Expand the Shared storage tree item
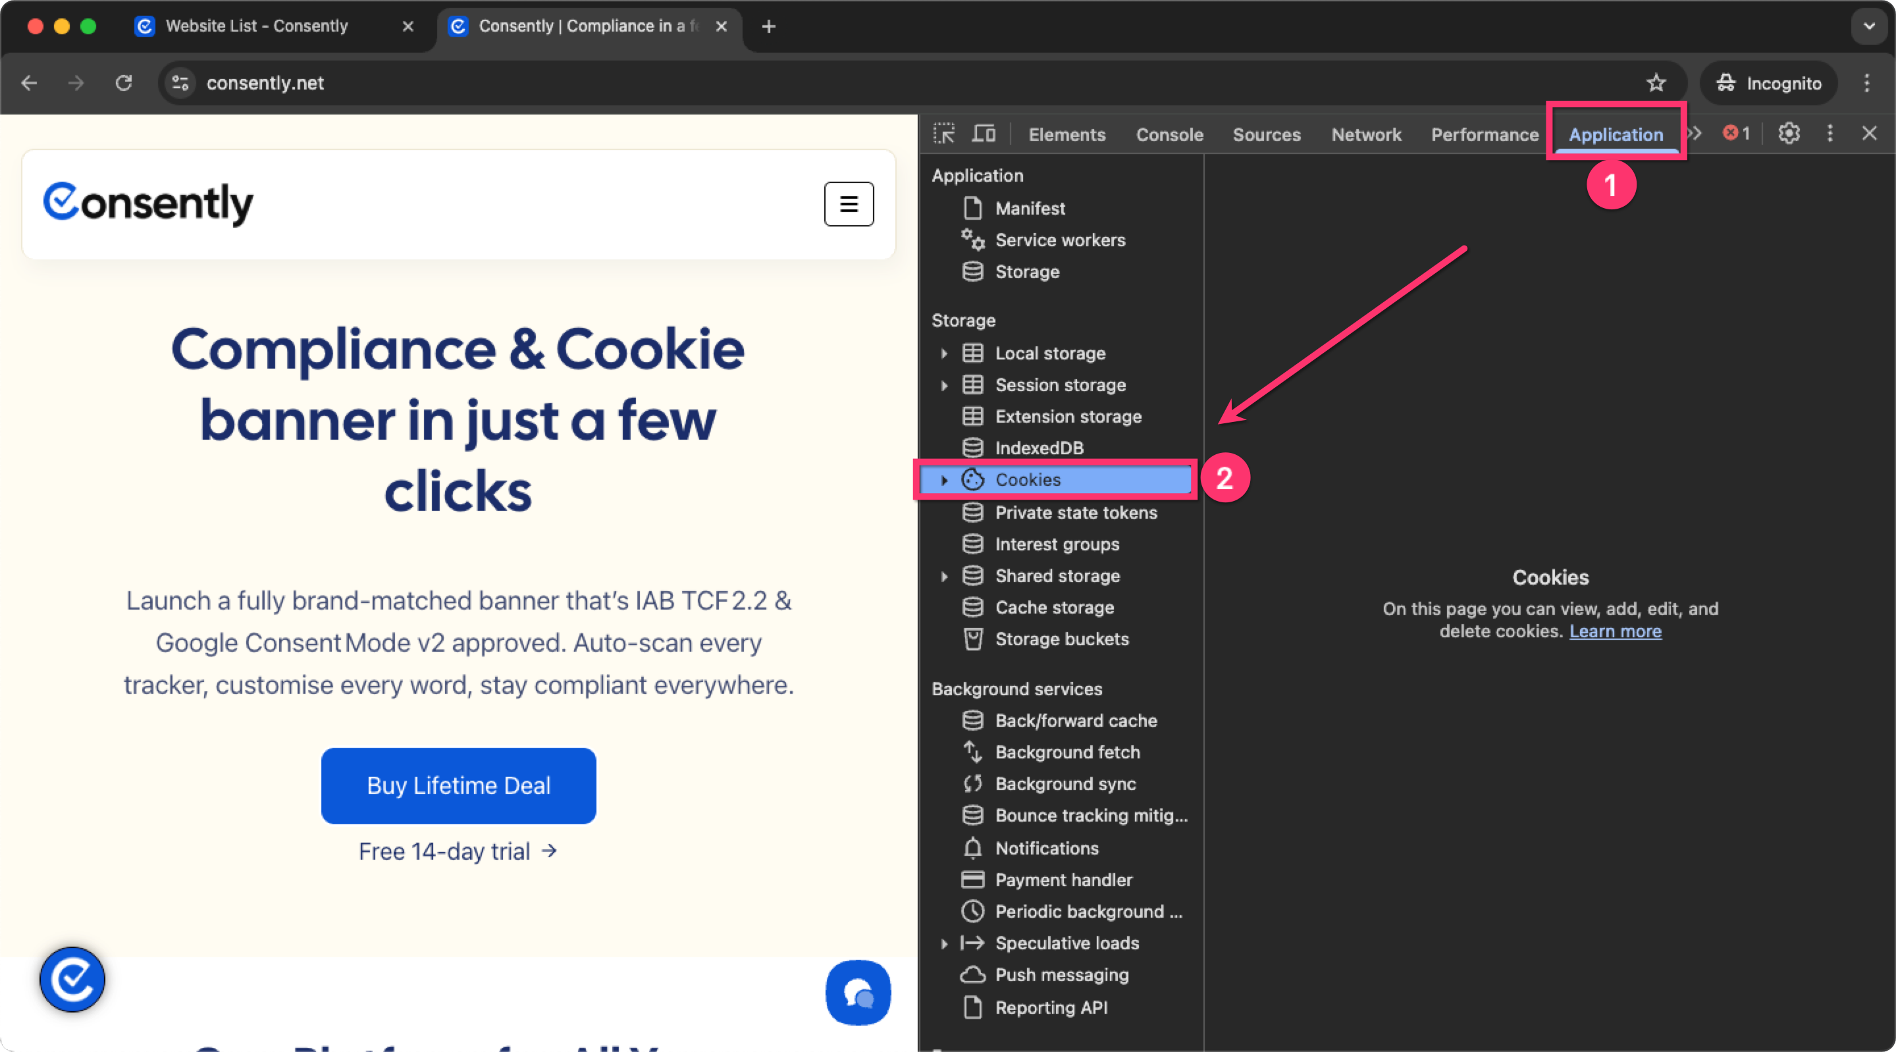 (x=944, y=575)
